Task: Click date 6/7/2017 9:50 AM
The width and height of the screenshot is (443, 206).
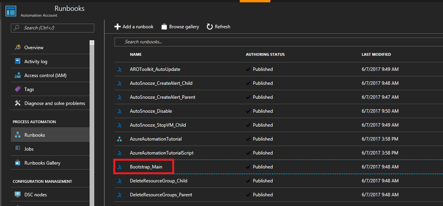Action: tap(380, 111)
